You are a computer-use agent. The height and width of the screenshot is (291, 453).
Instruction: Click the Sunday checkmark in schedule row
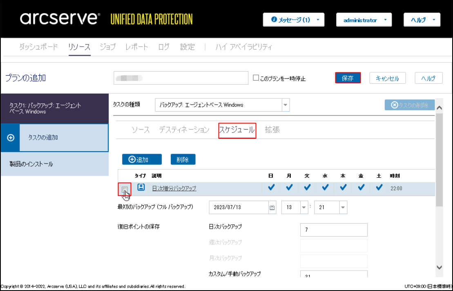(x=271, y=188)
